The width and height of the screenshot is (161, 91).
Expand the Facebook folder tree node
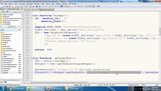pyautogui.click(x=2, y=24)
